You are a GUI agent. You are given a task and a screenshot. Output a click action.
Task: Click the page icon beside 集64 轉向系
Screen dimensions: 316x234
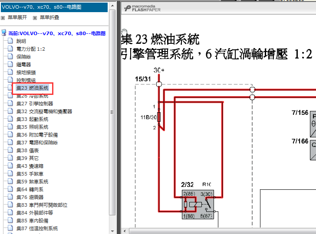(10, 189)
